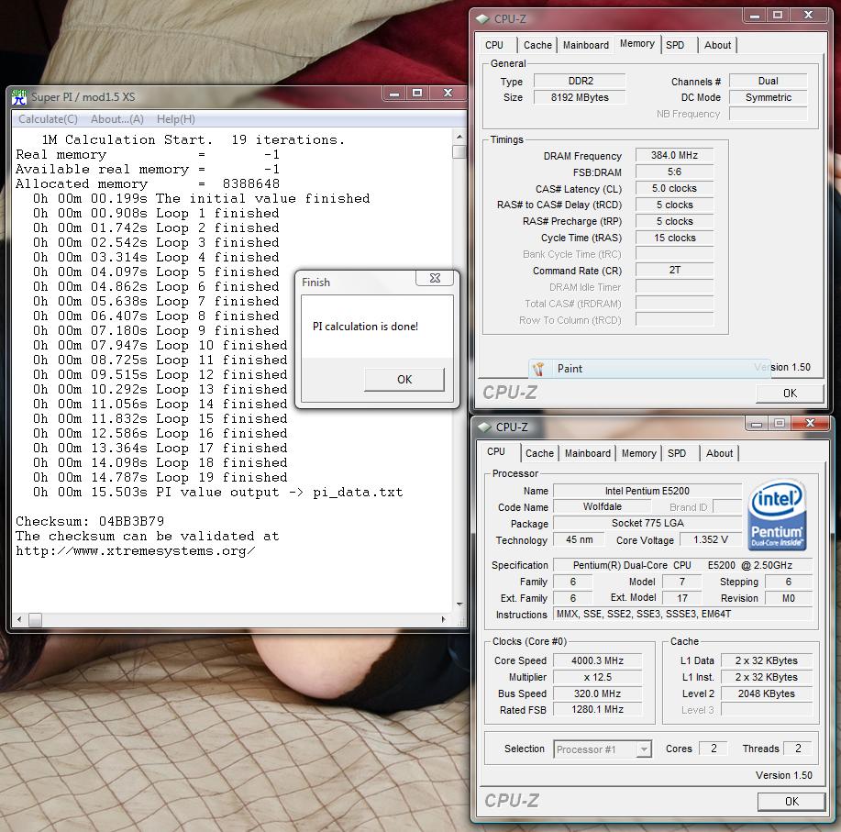Select CPU tab in lower CPU-Z window

[x=496, y=451]
